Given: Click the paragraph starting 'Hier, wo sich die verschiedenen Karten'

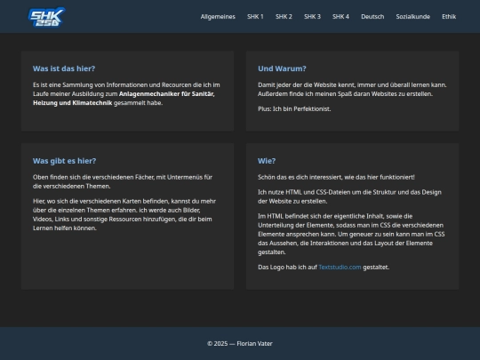Looking at the screenshot, I should [124, 214].
